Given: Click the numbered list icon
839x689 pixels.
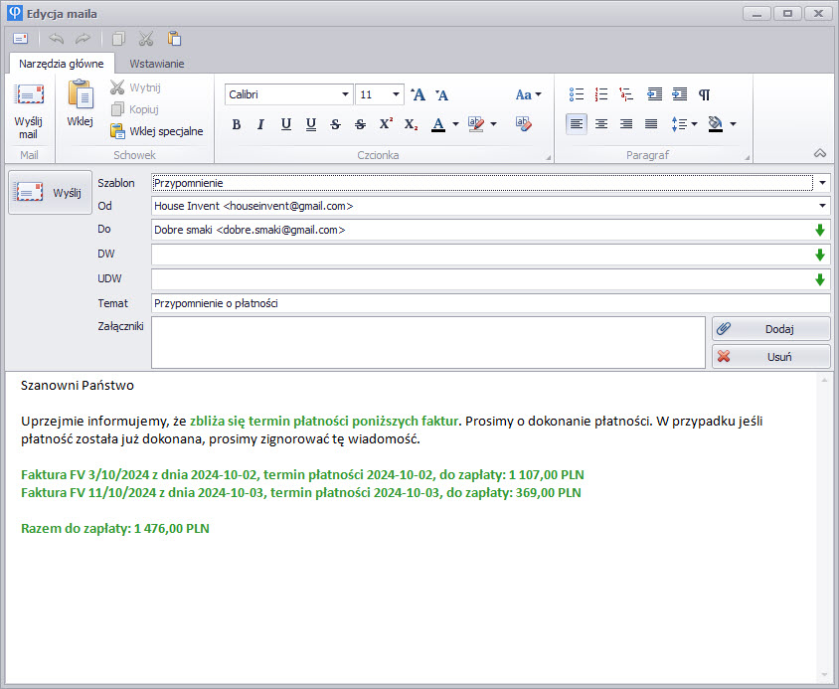Looking at the screenshot, I should click(601, 94).
